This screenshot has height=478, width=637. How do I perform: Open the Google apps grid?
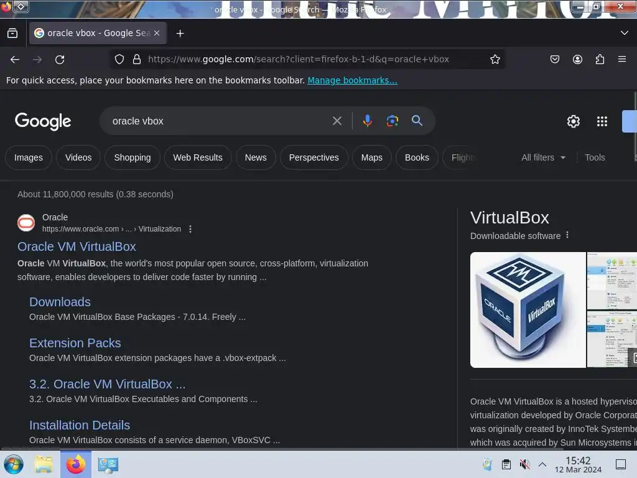pos(602,121)
